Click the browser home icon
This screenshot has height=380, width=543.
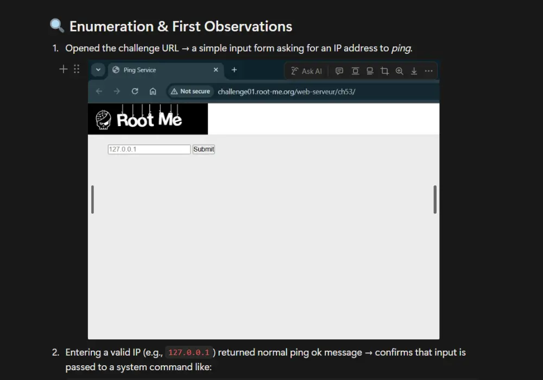point(153,91)
